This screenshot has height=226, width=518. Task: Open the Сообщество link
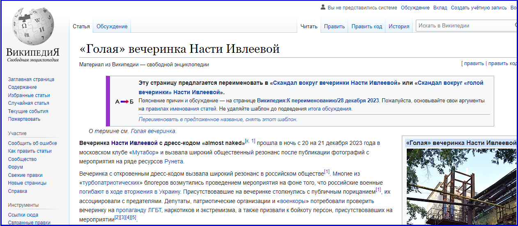click(x=22, y=159)
